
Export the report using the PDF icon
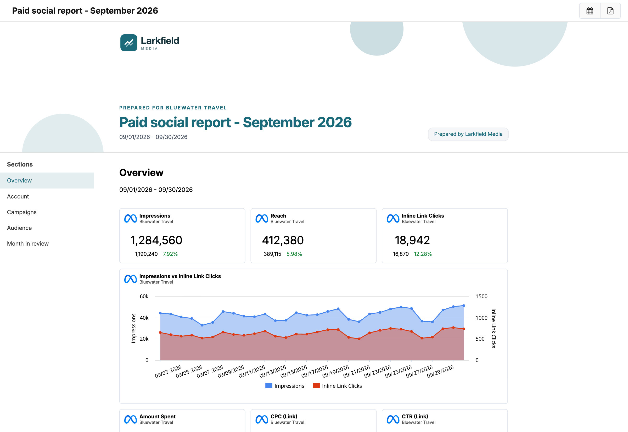click(x=610, y=11)
